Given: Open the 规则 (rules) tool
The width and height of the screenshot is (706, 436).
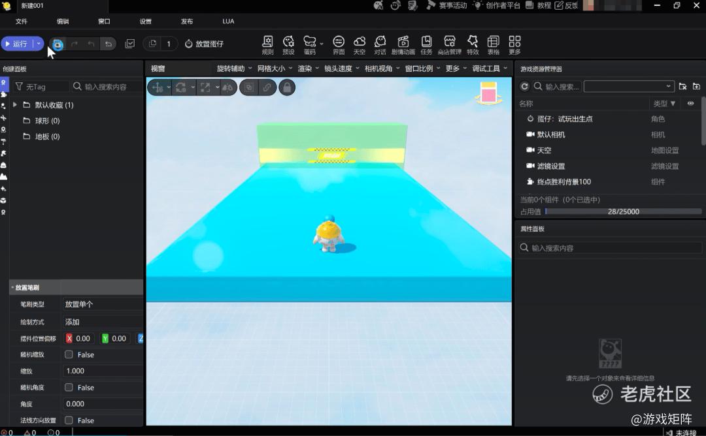Looking at the screenshot, I should tap(267, 46).
